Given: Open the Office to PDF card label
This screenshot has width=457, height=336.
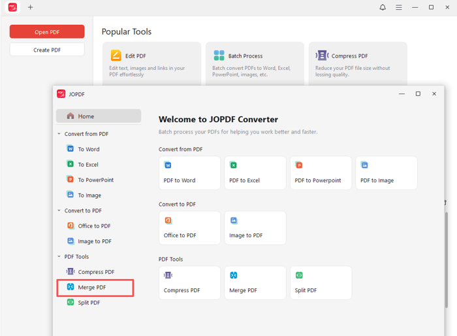Looking at the screenshot, I should click(x=180, y=235).
